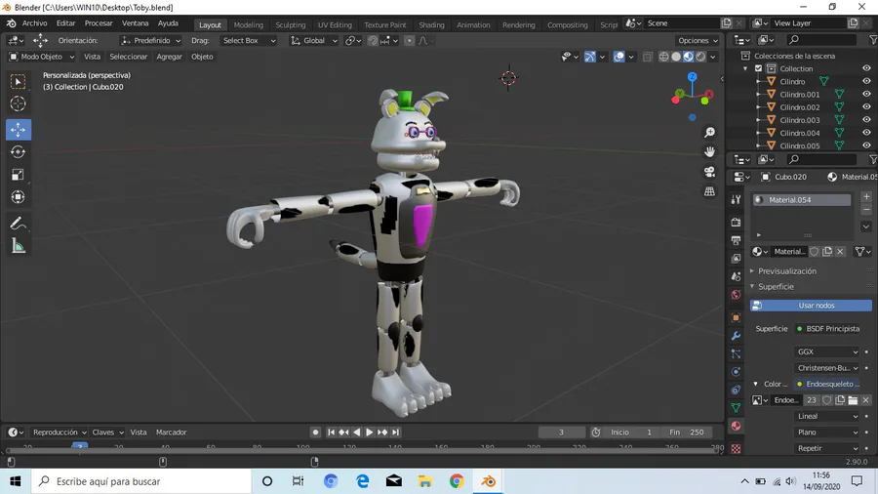
Task: Open Christensen-Burley subsurface dropdown
Action: pos(827,368)
